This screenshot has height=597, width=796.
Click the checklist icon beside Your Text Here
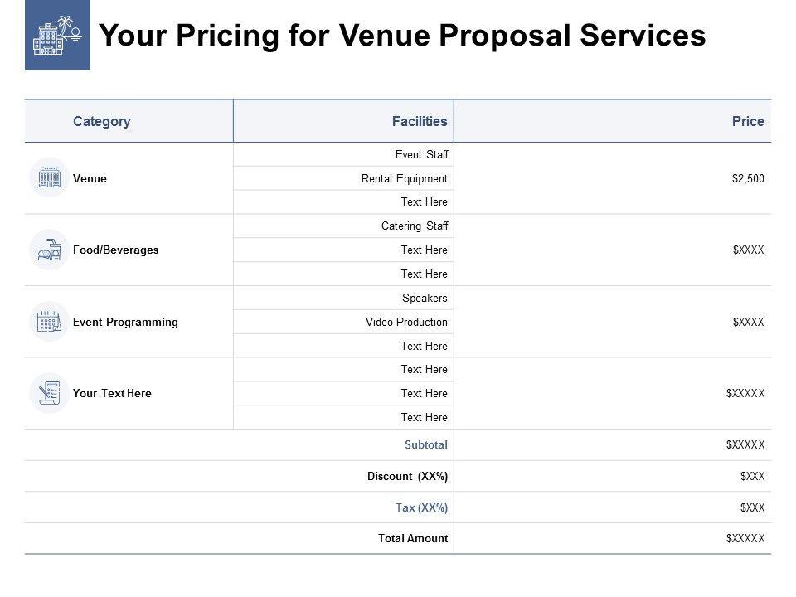tap(49, 393)
